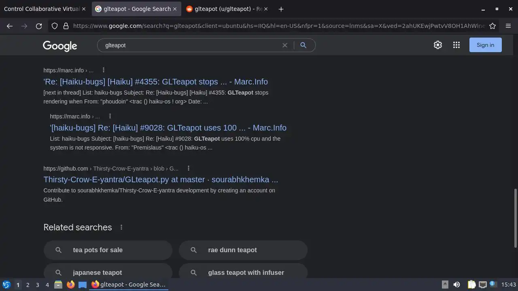Search related 'japanese teapot'
Image resolution: width=518 pixels, height=291 pixels.
(108, 272)
